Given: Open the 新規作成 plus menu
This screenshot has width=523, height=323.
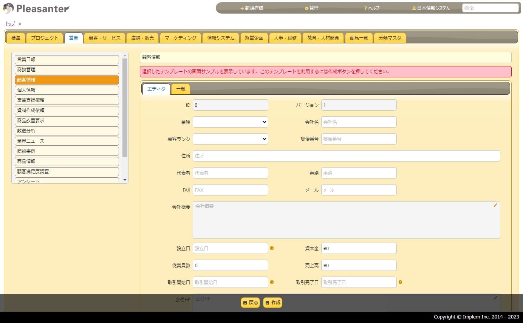Looking at the screenshot, I should (252, 8).
